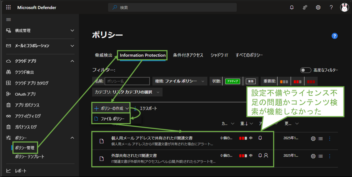Focus the 検索 search box
The width and height of the screenshot is (352, 177).
(172, 7)
